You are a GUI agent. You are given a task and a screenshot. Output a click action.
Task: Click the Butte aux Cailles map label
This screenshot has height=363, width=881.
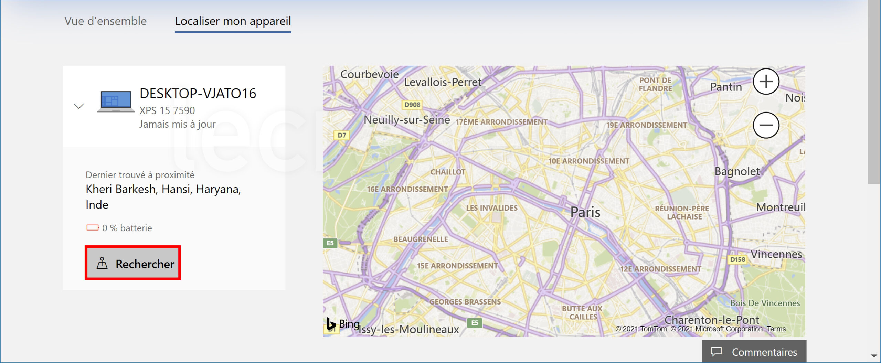583,313
